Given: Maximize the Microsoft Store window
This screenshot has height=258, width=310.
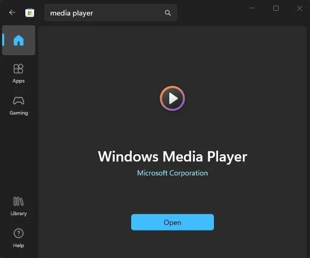Looking at the screenshot, I should pos(276,8).
